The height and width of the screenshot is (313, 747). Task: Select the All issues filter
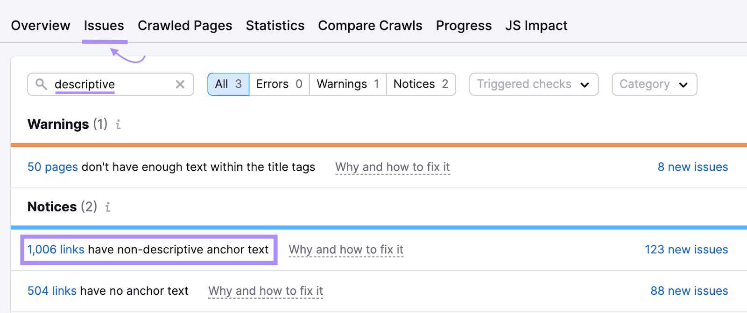228,84
